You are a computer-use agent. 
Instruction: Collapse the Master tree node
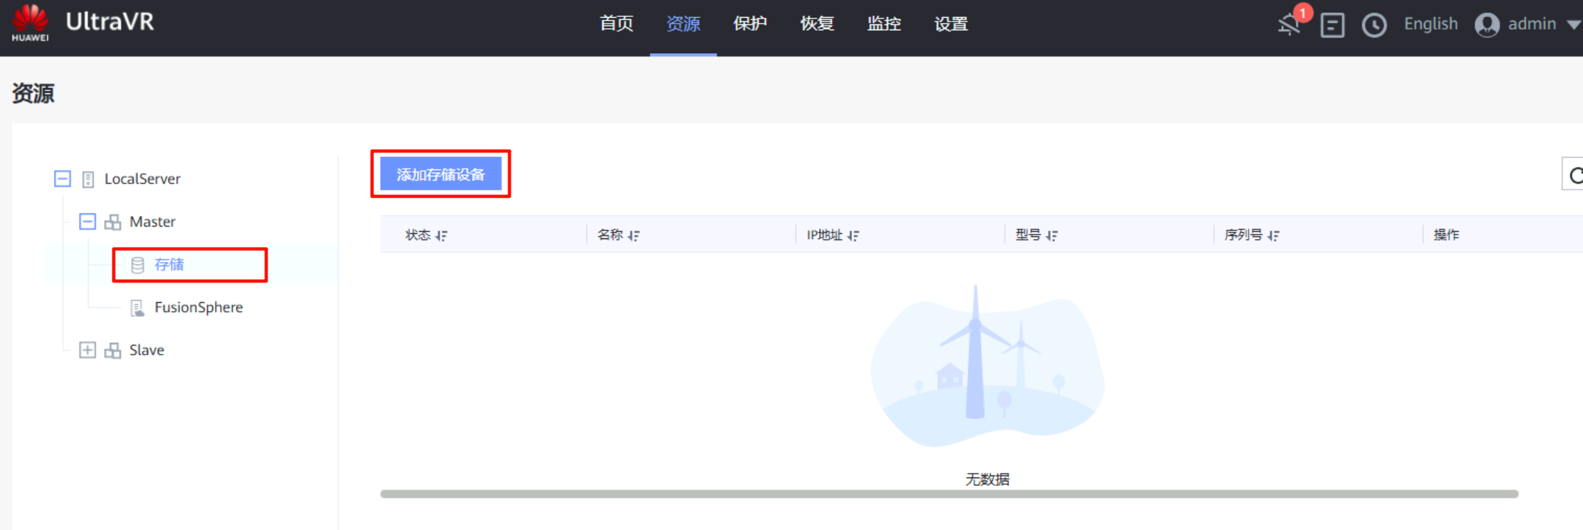click(x=87, y=221)
